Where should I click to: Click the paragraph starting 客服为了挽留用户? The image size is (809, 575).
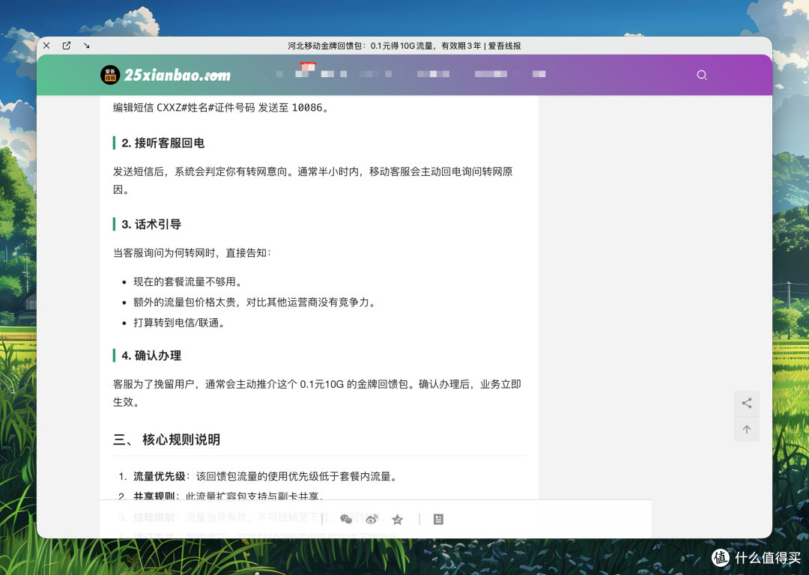point(318,393)
